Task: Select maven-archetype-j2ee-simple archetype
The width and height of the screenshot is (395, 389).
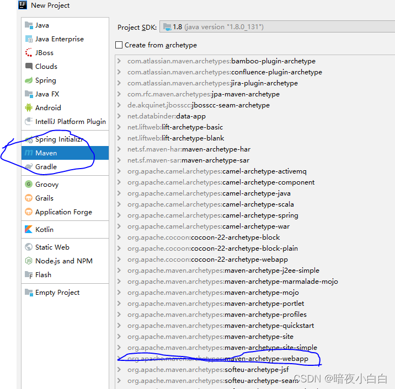Action: (223, 271)
